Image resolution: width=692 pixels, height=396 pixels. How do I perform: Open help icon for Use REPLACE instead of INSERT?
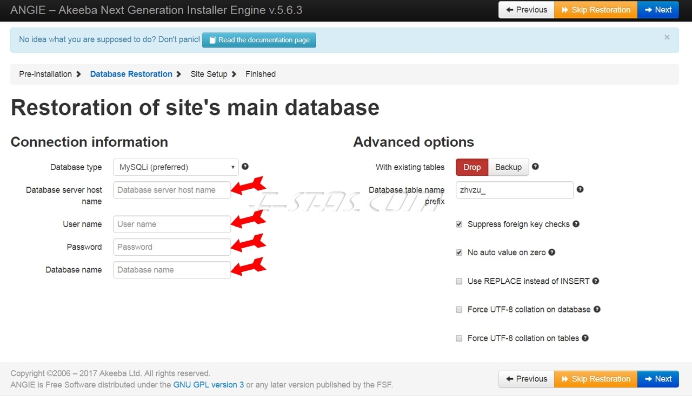pyautogui.click(x=596, y=281)
